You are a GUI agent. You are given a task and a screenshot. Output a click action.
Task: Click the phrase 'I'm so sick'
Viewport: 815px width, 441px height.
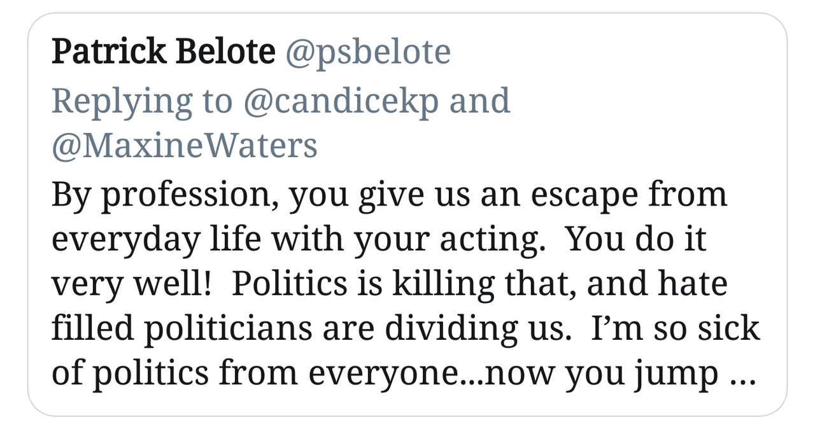[675, 330]
